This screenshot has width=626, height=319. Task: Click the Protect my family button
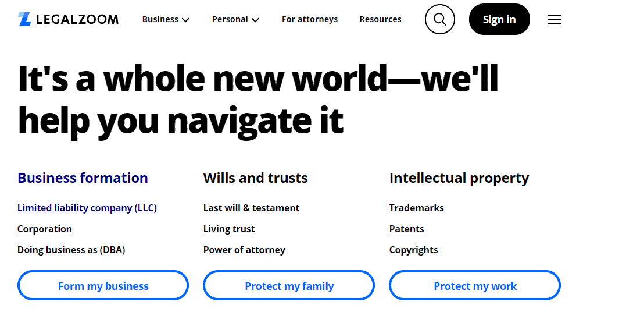[289, 285]
